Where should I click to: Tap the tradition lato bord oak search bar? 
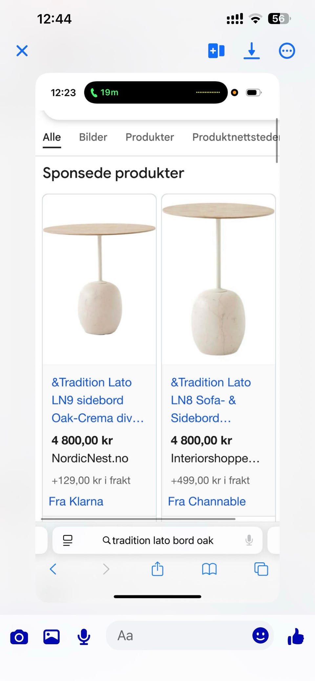click(157, 540)
